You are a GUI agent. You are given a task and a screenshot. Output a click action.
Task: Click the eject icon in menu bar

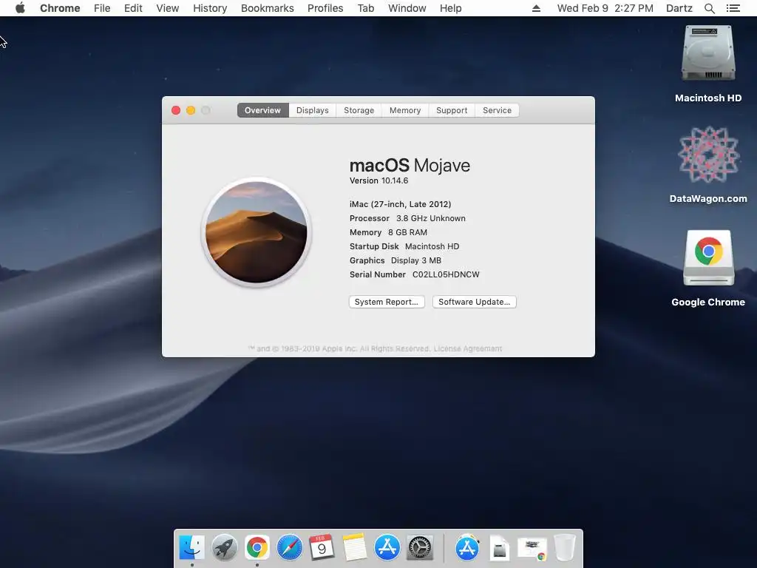536,8
